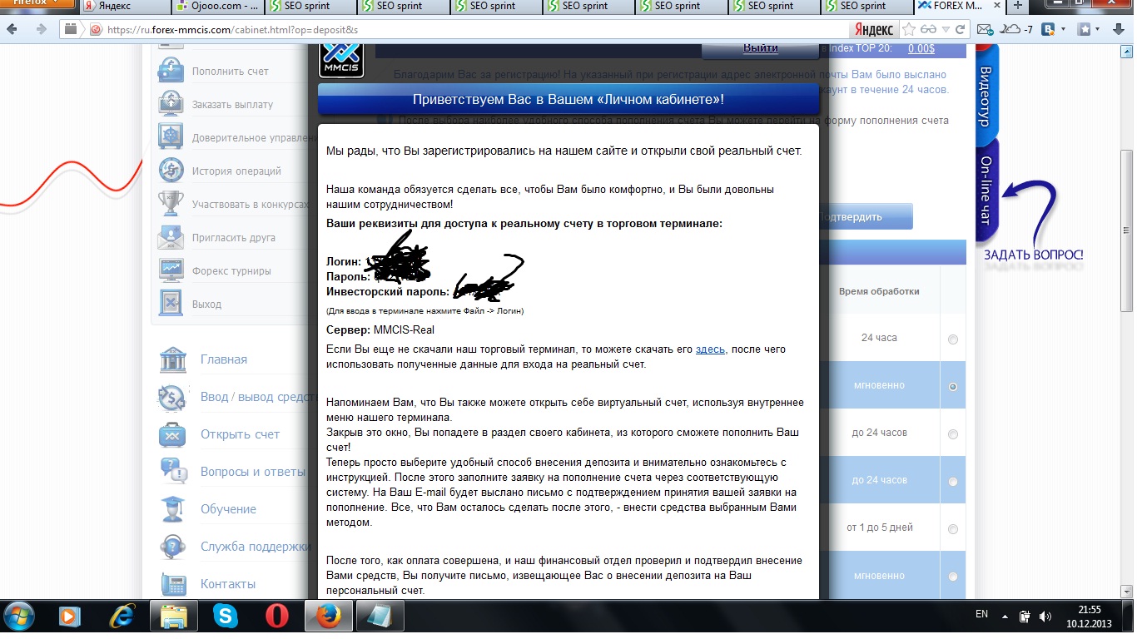Screen dimensions: 1137x639
Task: Click the Время обработки column header
Action: 879,291
